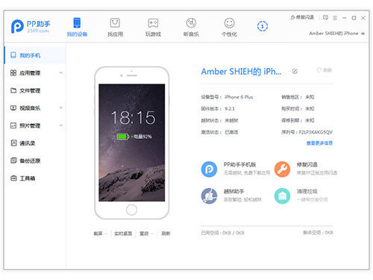Click the 刷新 button below phone
373x280 pixels.
(x=166, y=234)
